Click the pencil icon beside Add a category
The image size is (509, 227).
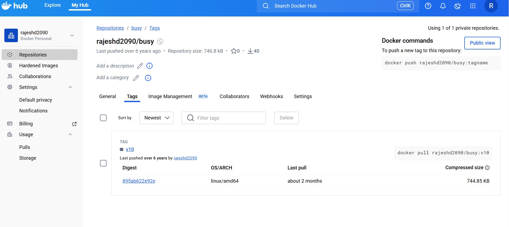(136, 78)
